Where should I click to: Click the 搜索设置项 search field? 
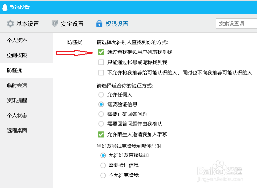coord(236,24)
